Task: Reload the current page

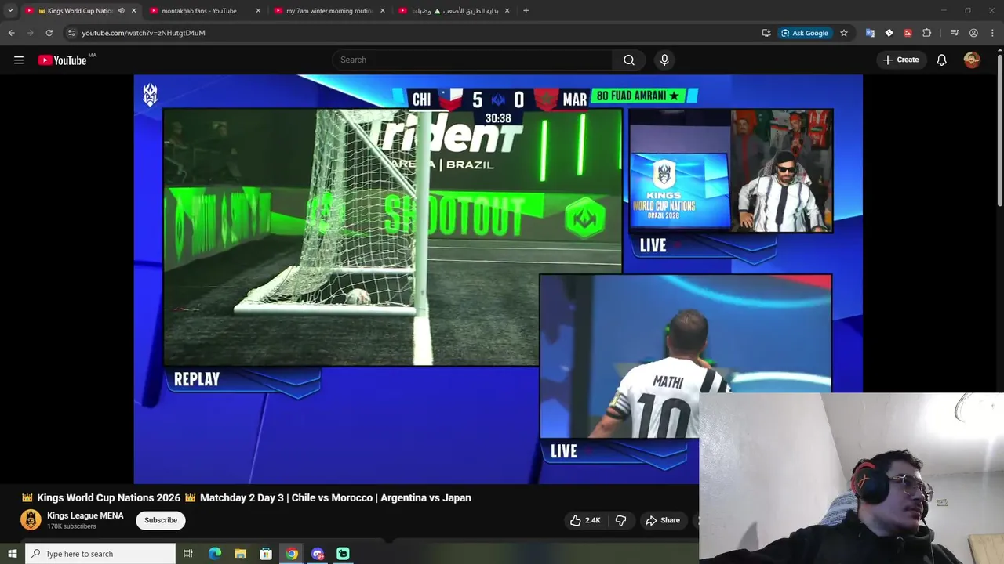Action: coord(49,33)
